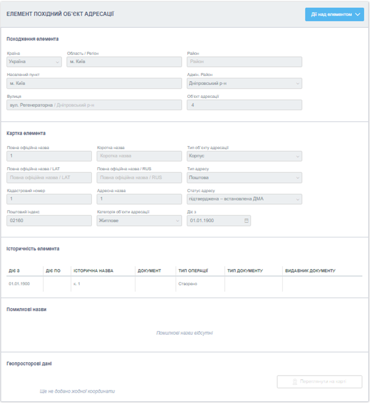The height and width of the screenshot is (403, 370).
Task: Click the 'Поштовий індекс' field with 02160
Action: click(x=49, y=221)
